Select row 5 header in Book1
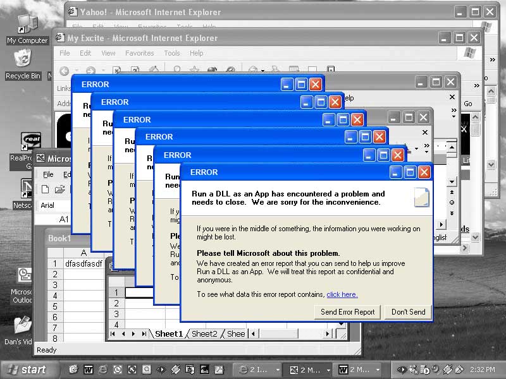This screenshot has height=379, width=506. [x=55, y=306]
